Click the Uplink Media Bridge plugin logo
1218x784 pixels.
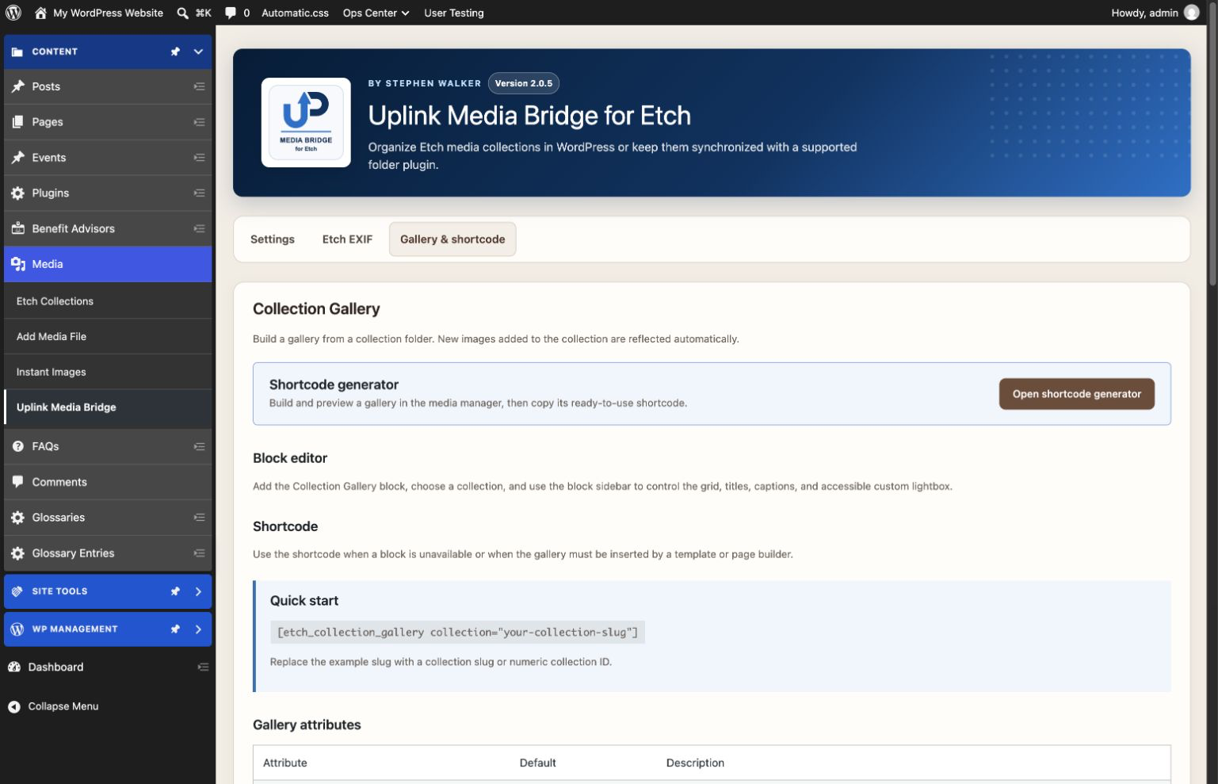(x=306, y=122)
